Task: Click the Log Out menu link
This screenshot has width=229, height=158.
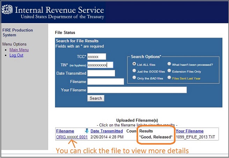Action: coord(16,55)
